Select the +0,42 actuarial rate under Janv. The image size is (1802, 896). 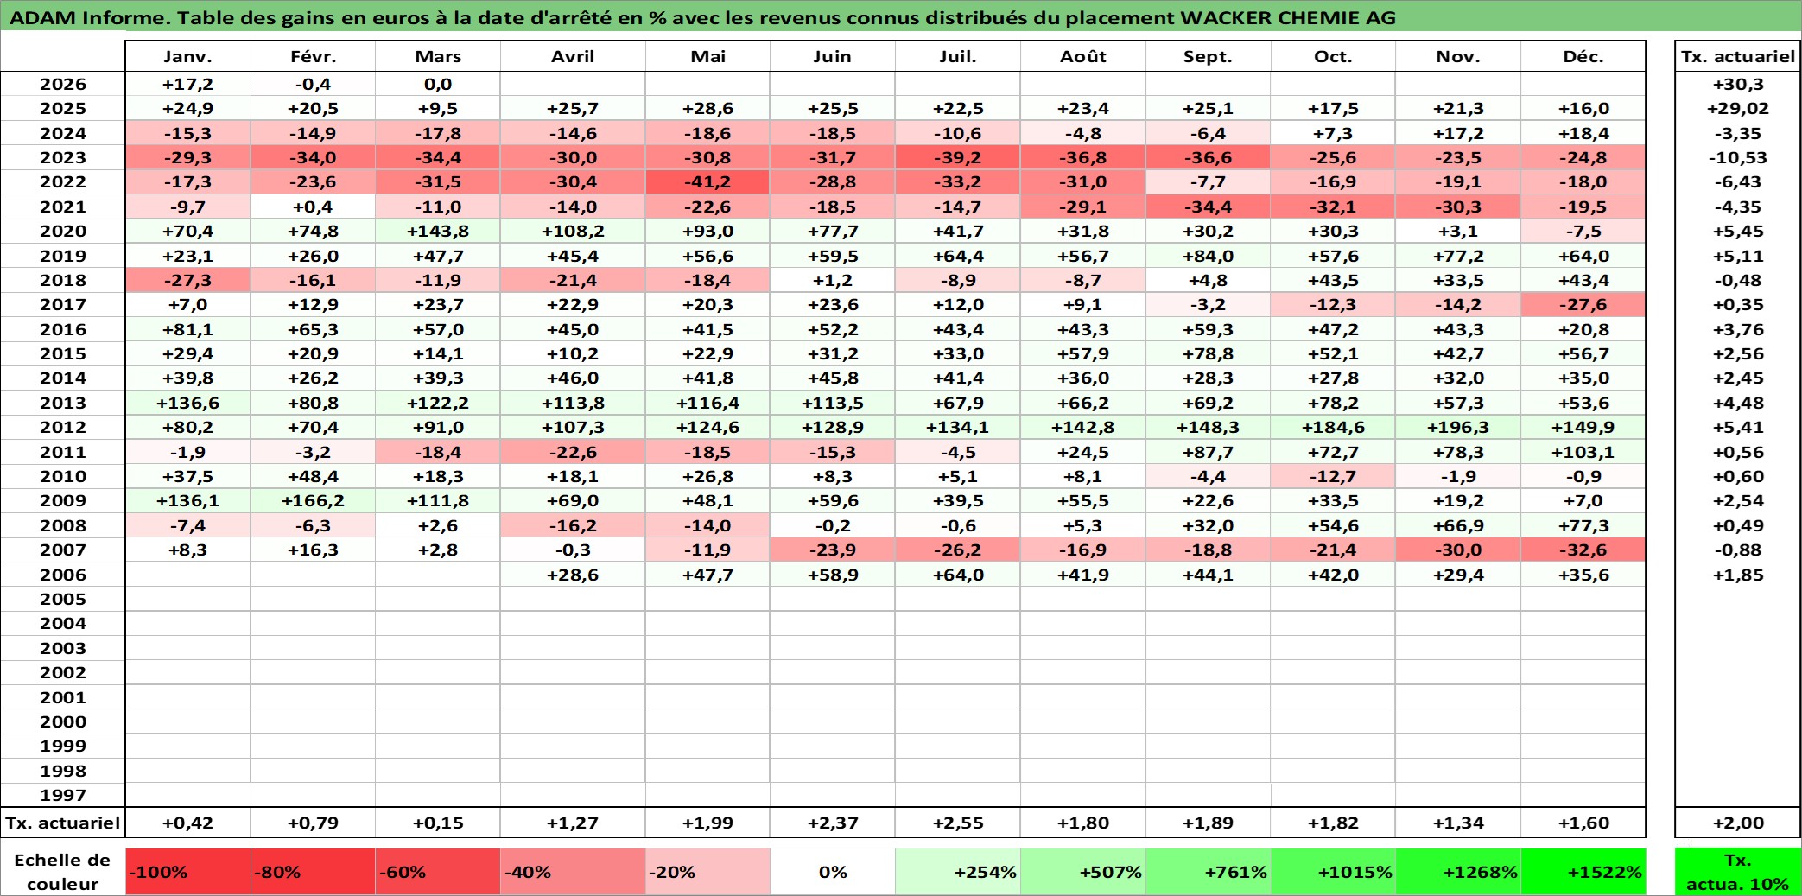(x=187, y=823)
